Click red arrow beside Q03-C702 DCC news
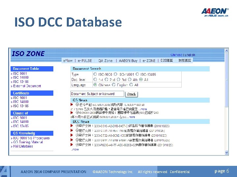237x177 pixels. (x=72, y=135)
